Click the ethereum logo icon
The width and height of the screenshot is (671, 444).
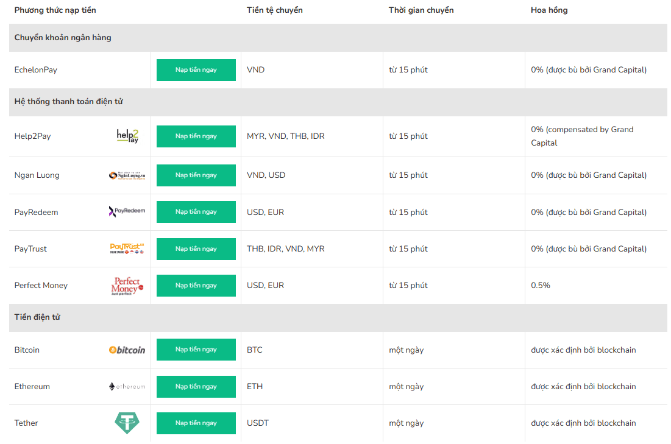coord(127,386)
